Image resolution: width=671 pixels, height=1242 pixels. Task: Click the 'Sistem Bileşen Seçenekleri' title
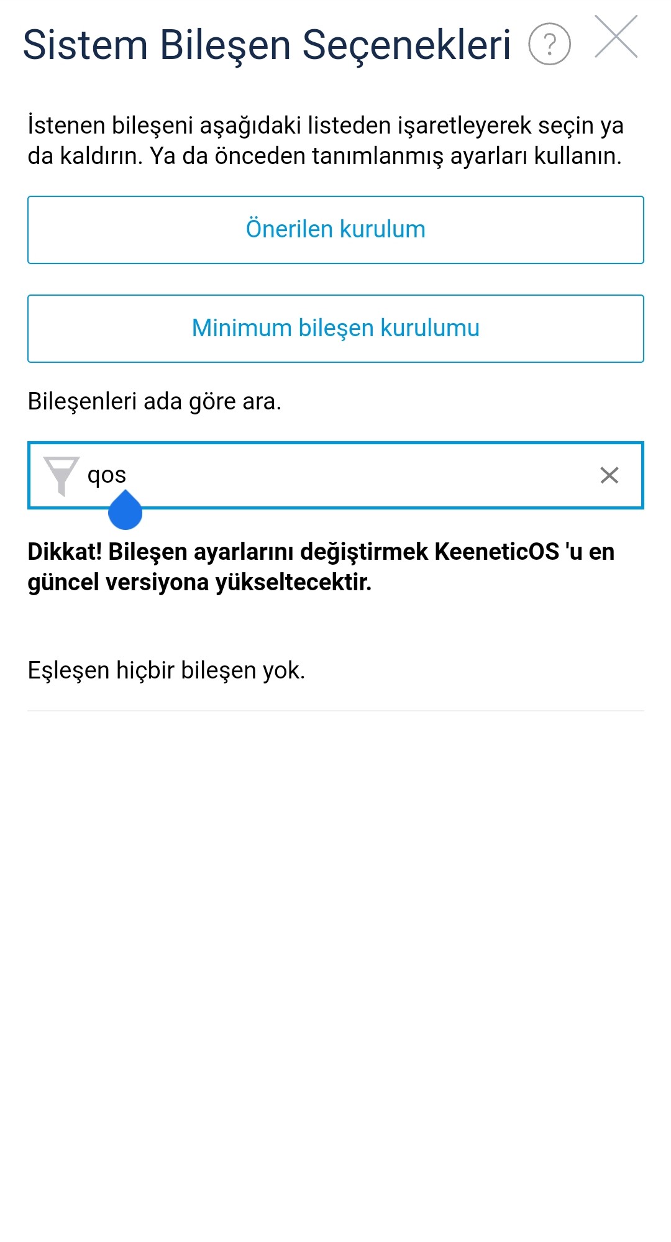pyautogui.click(x=267, y=46)
